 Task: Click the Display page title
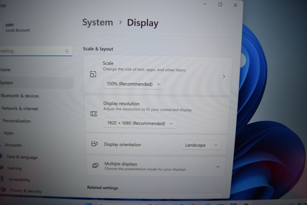click(143, 23)
